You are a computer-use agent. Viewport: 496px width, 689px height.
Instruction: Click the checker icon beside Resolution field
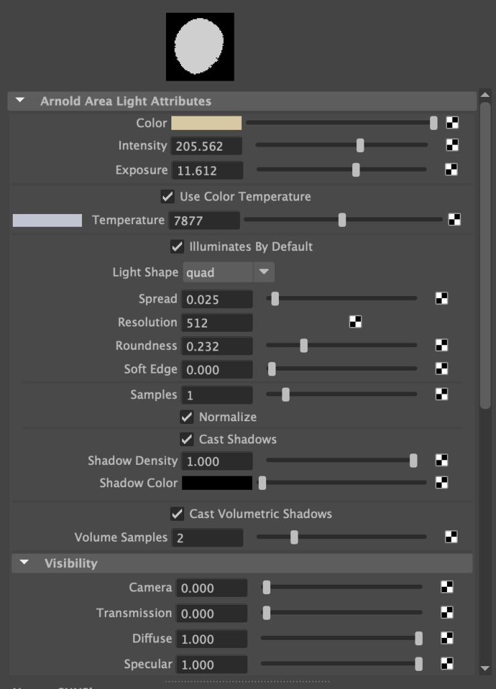tap(356, 322)
